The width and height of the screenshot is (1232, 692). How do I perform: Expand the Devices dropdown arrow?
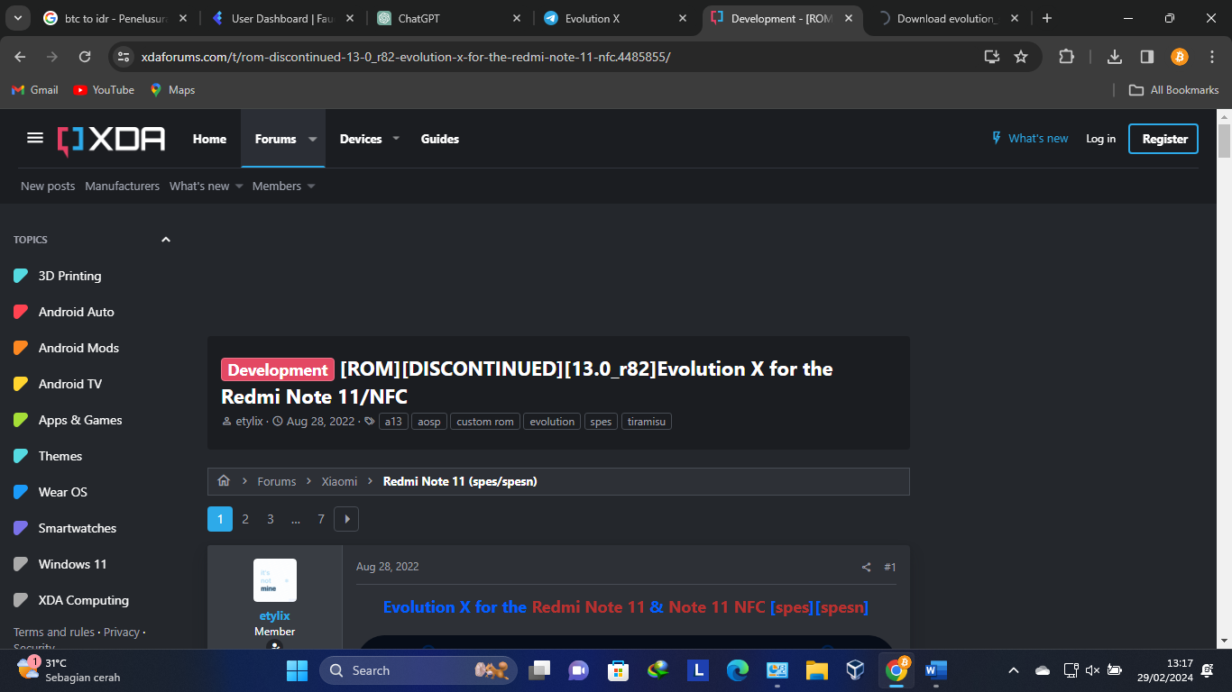(398, 139)
